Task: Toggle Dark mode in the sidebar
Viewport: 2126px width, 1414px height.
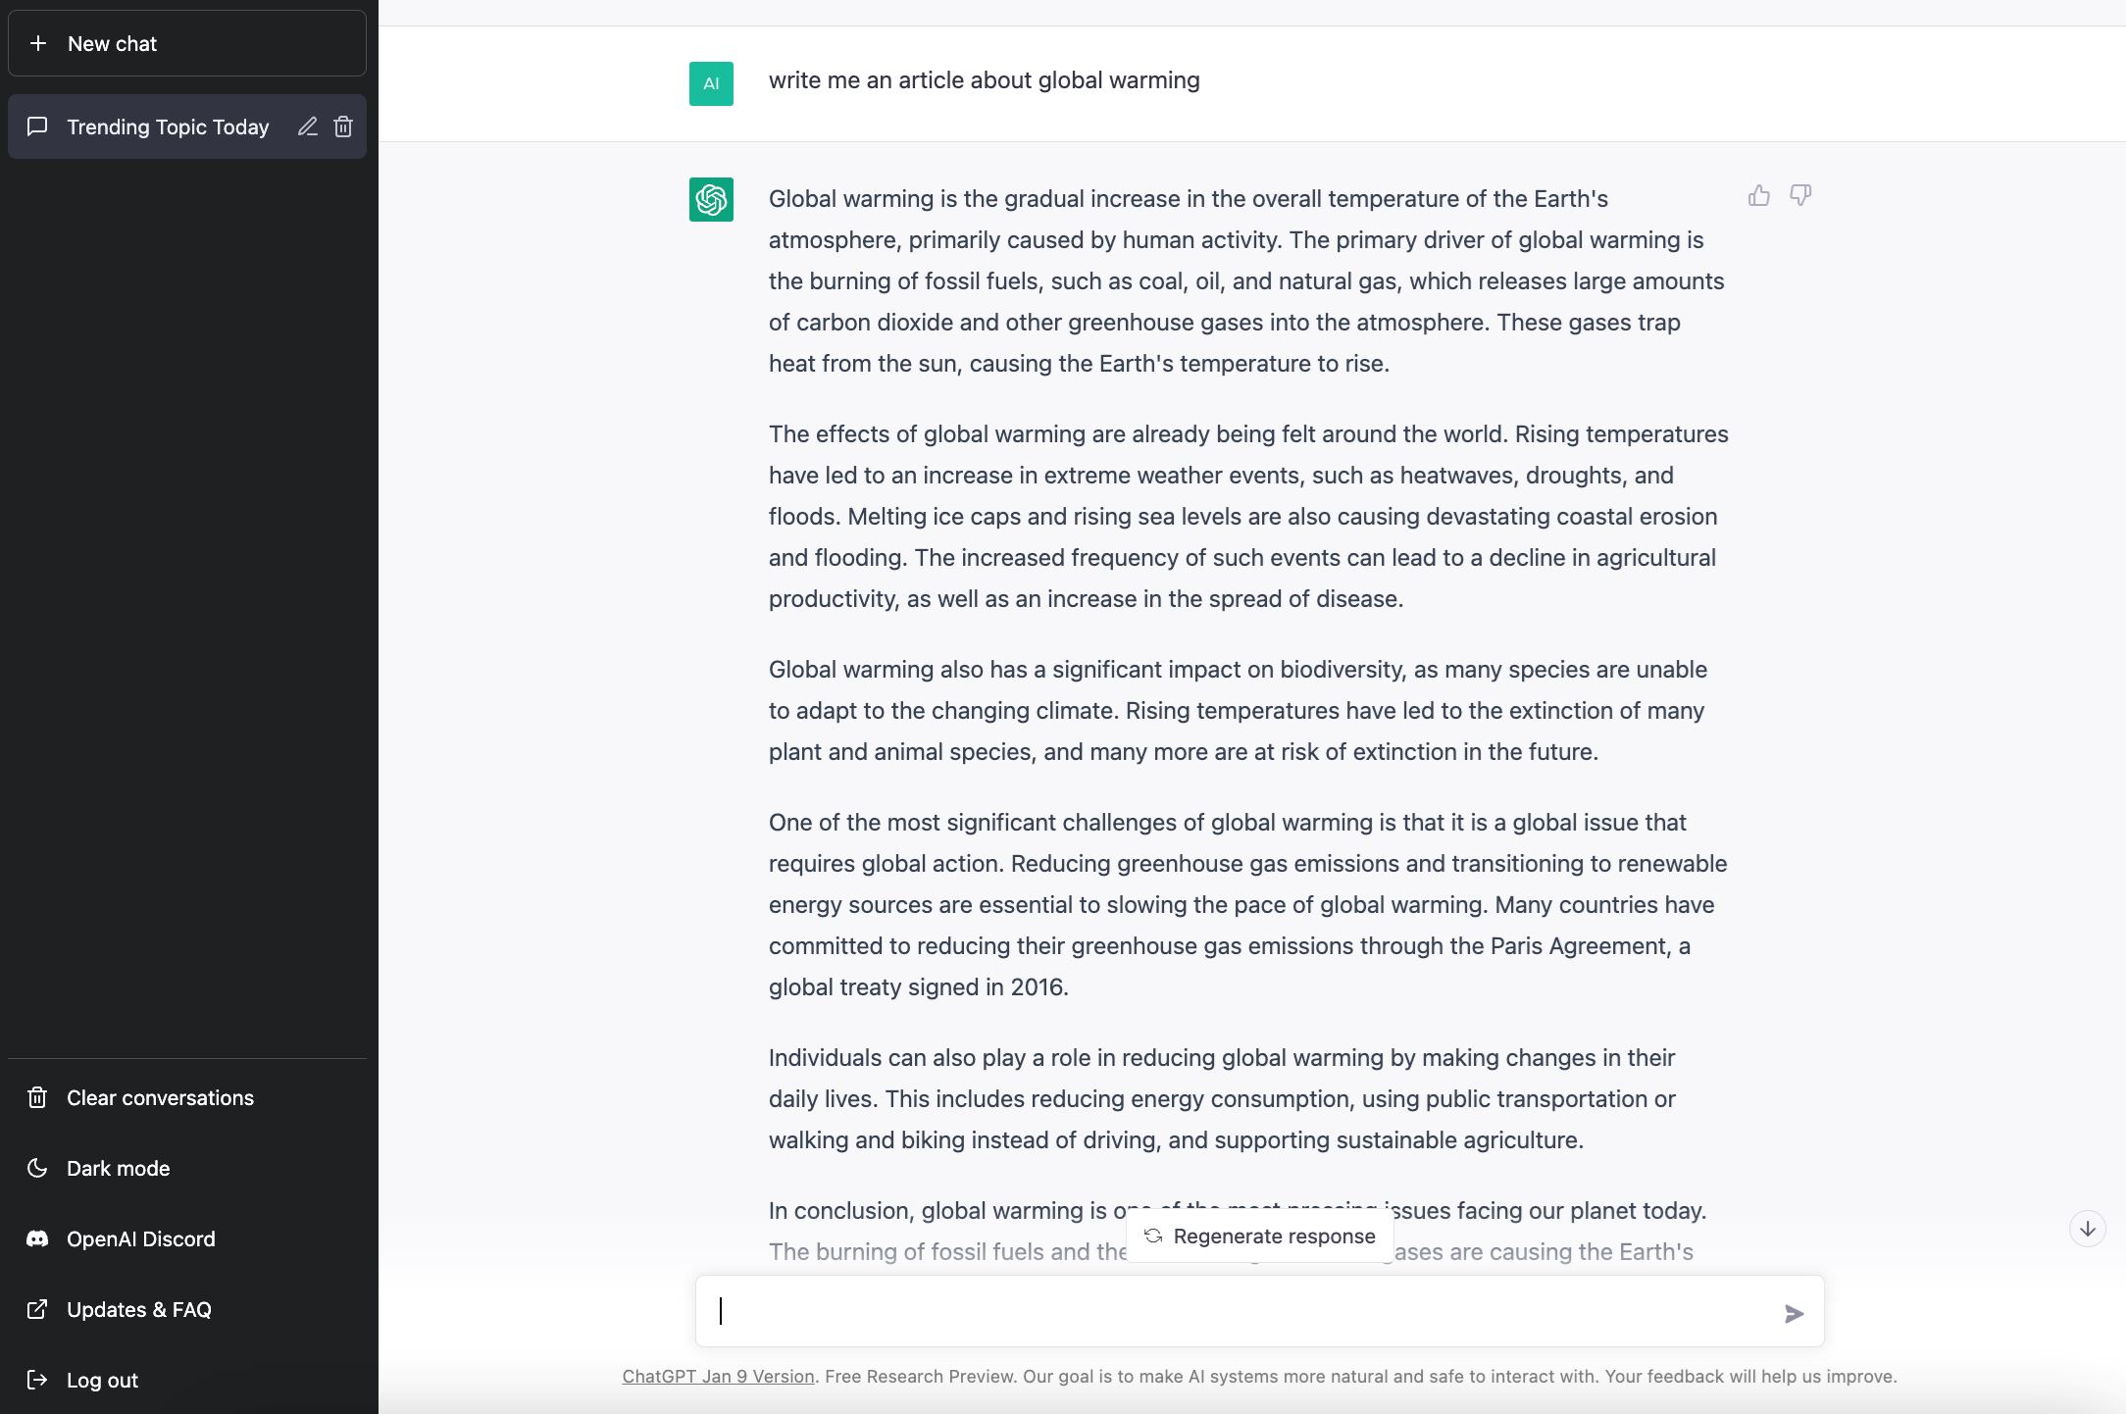Action: (118, 1168)
